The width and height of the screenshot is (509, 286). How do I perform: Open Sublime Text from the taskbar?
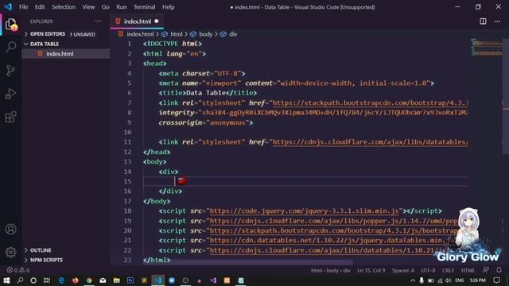144,280
